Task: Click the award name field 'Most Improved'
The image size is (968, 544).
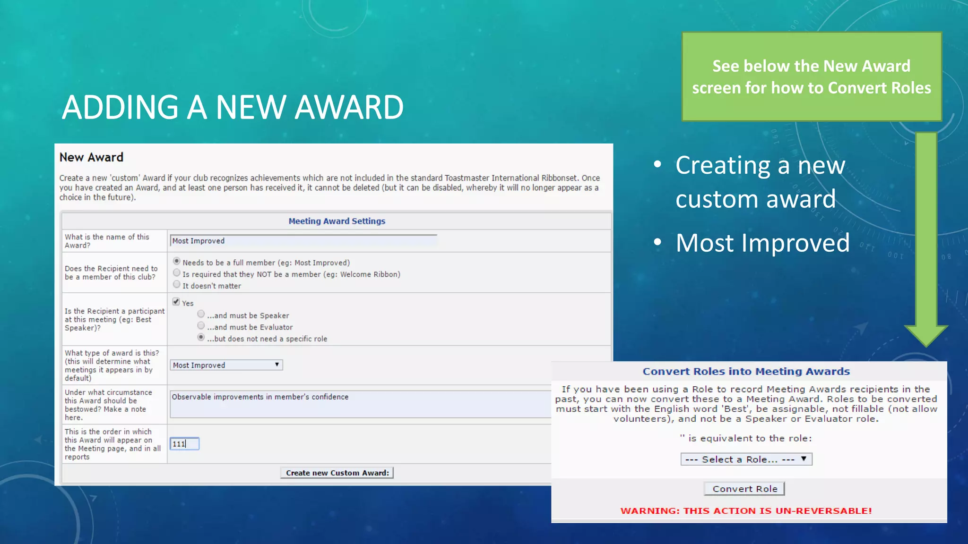Action: [x=302, y=241]
